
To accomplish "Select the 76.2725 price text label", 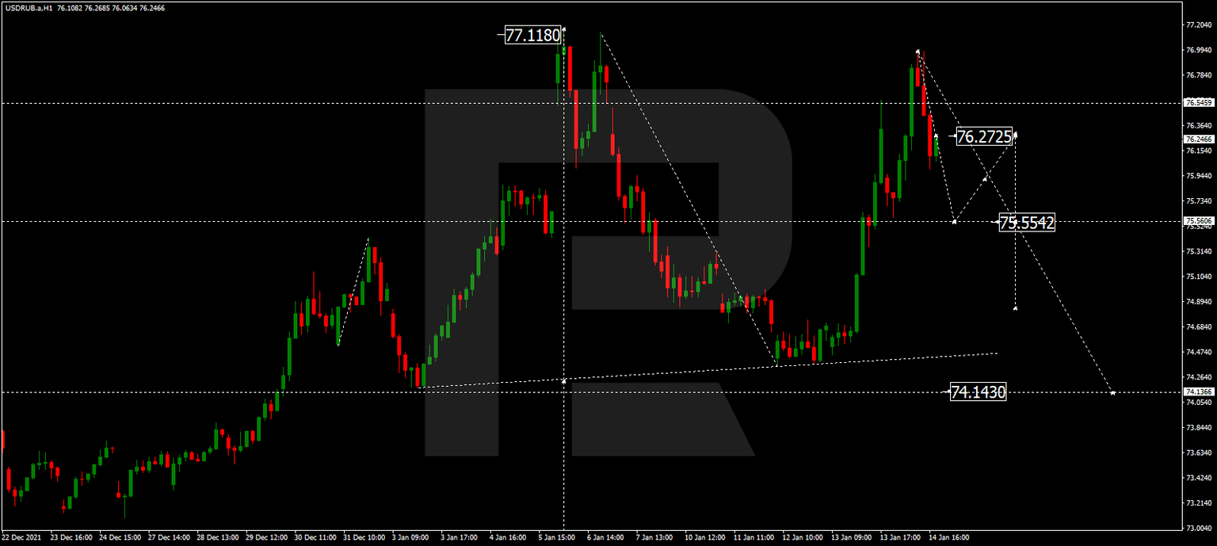I will coord(982,136).
